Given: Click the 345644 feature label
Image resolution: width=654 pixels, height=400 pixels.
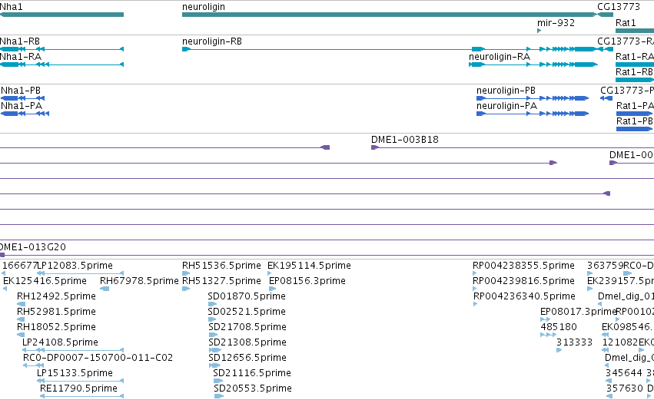Looking at the screenshot, I should coord(624,373).
